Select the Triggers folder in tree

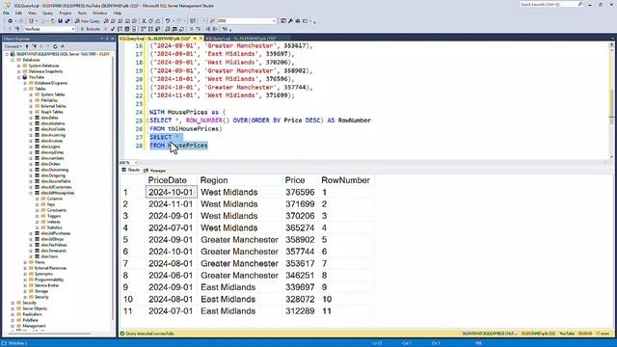(x=54, y=216)
